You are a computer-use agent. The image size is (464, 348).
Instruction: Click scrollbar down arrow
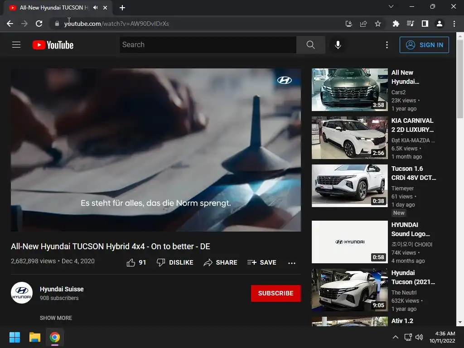[460, 322]
